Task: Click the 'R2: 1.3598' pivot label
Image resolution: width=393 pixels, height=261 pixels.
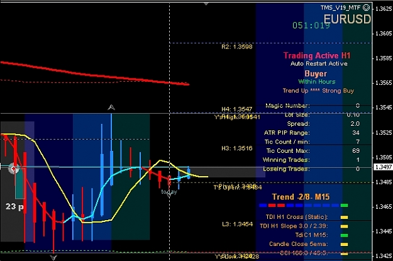Action: click(237, 47)
